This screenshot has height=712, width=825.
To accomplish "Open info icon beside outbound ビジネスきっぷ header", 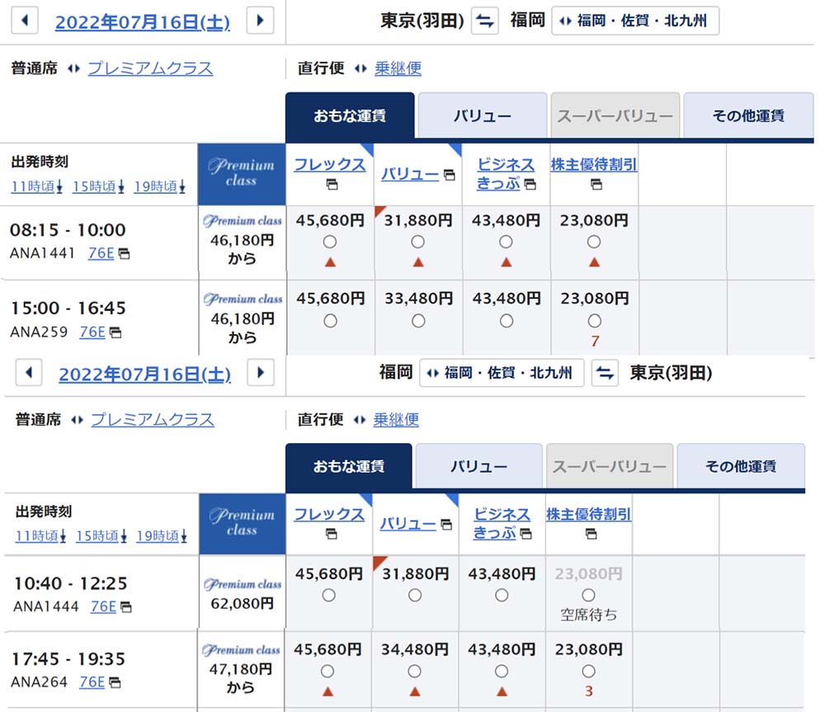I will [530, 184].
